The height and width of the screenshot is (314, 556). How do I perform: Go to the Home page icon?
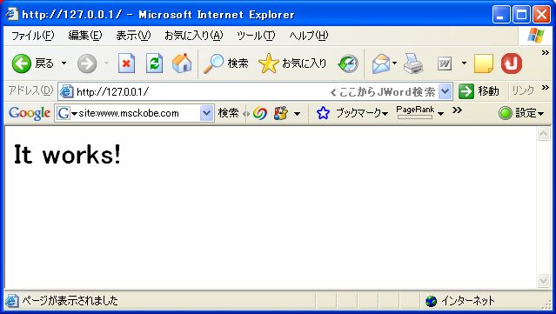(182, 63)
